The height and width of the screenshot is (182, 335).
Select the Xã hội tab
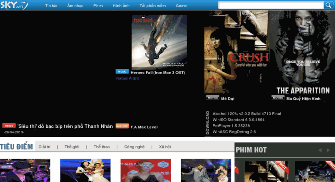(x=165, y=147)
